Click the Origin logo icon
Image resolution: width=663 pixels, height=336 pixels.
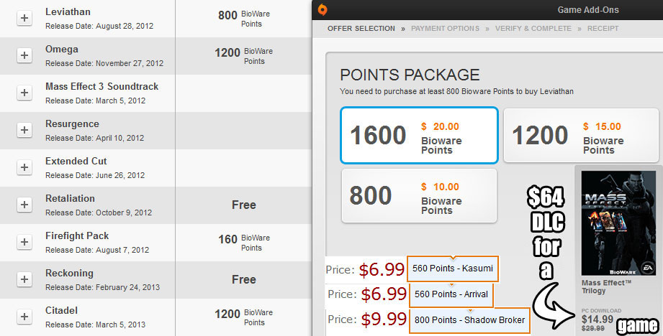tap(324, 10)
